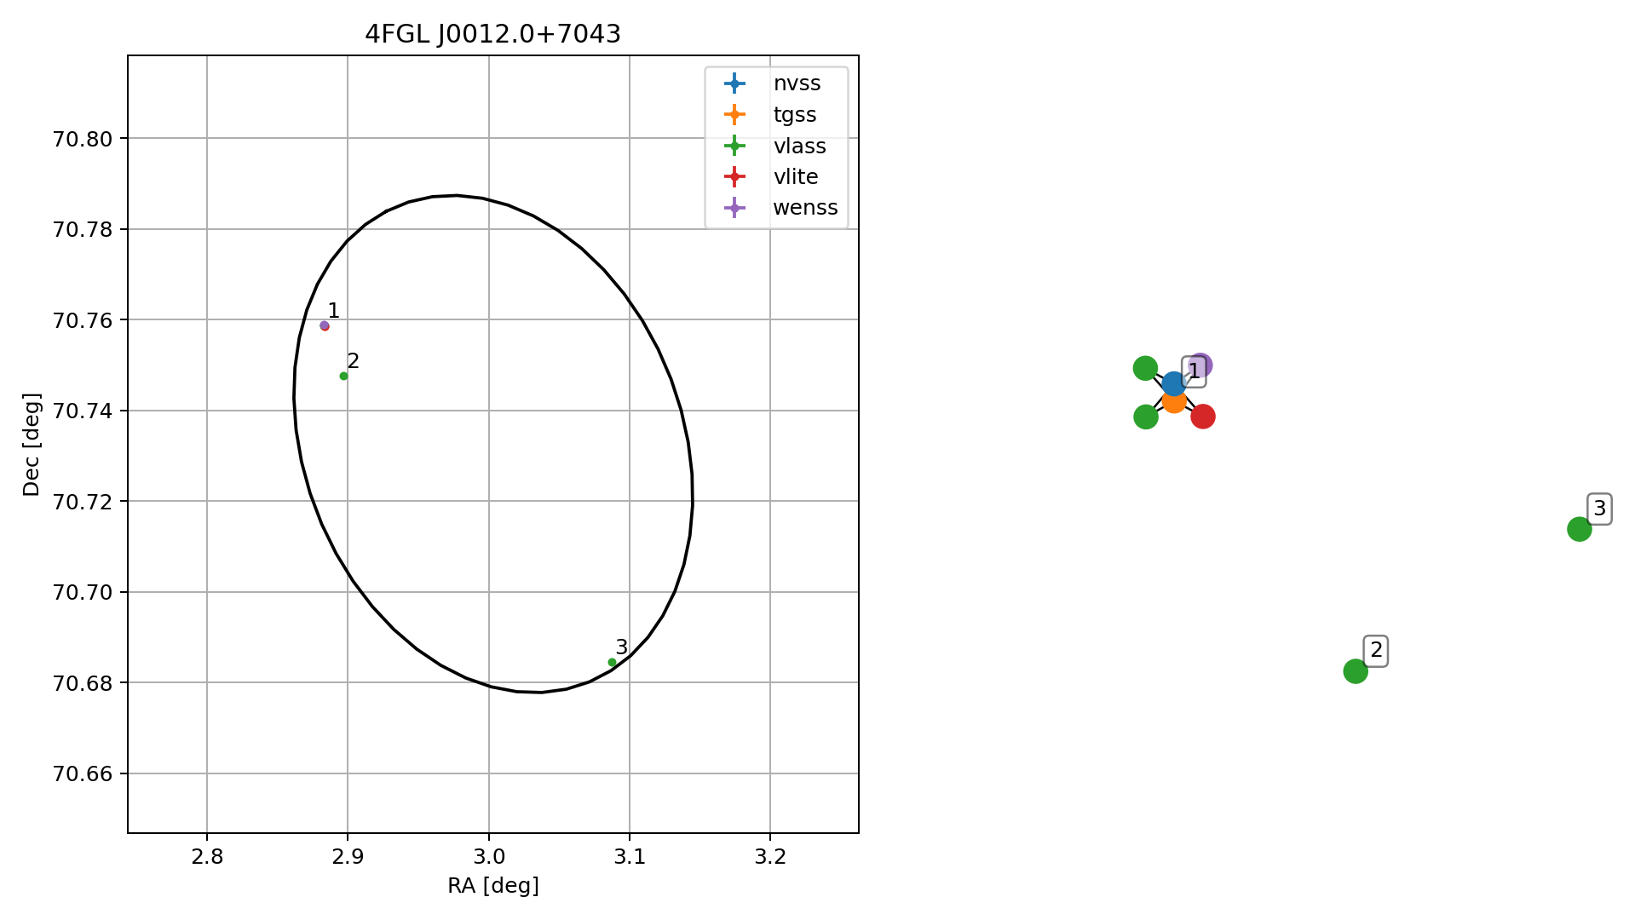Click source point 1 inside the ellipse

(x=325, y=325)
